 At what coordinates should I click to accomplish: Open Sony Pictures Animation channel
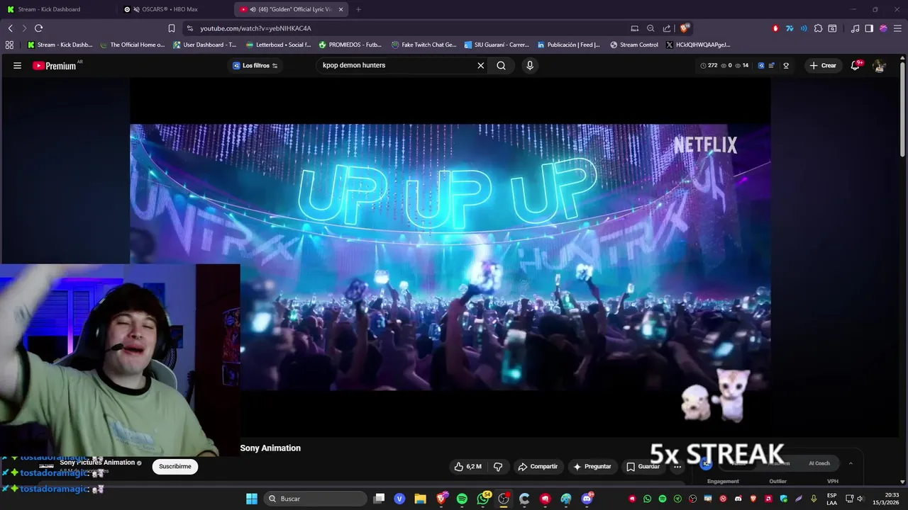pos(97,463)
